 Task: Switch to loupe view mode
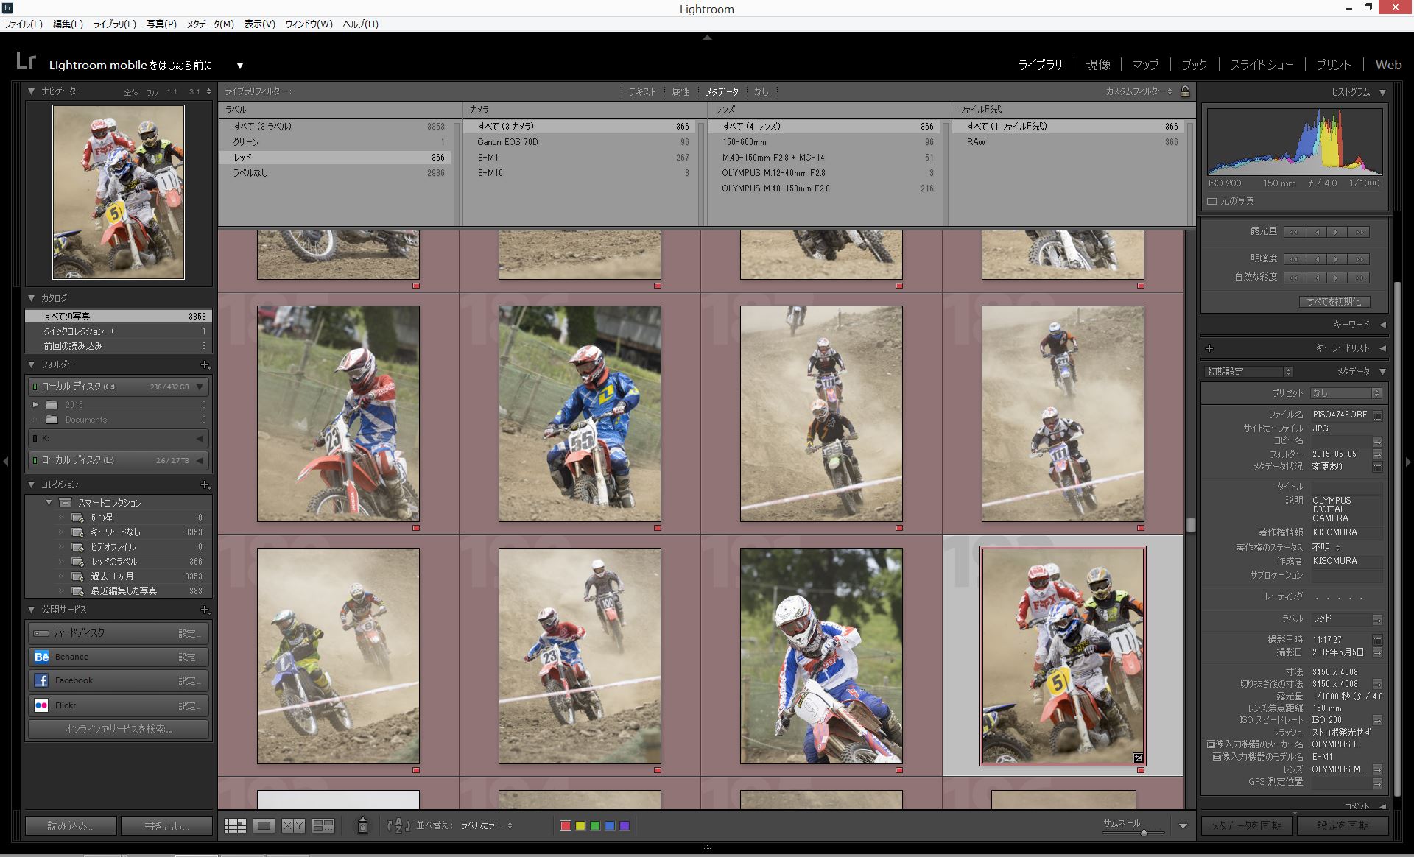click(264, 826)
